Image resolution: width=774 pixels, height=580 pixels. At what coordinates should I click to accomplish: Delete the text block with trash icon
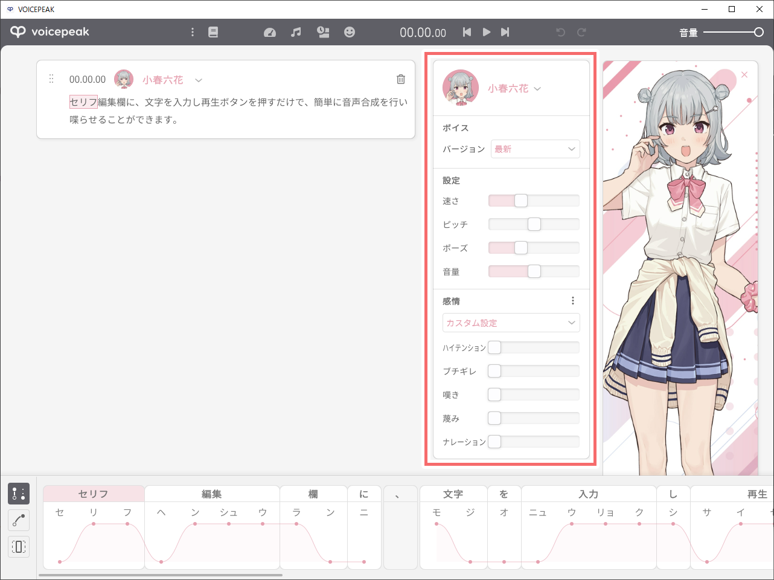click(401, 79)
